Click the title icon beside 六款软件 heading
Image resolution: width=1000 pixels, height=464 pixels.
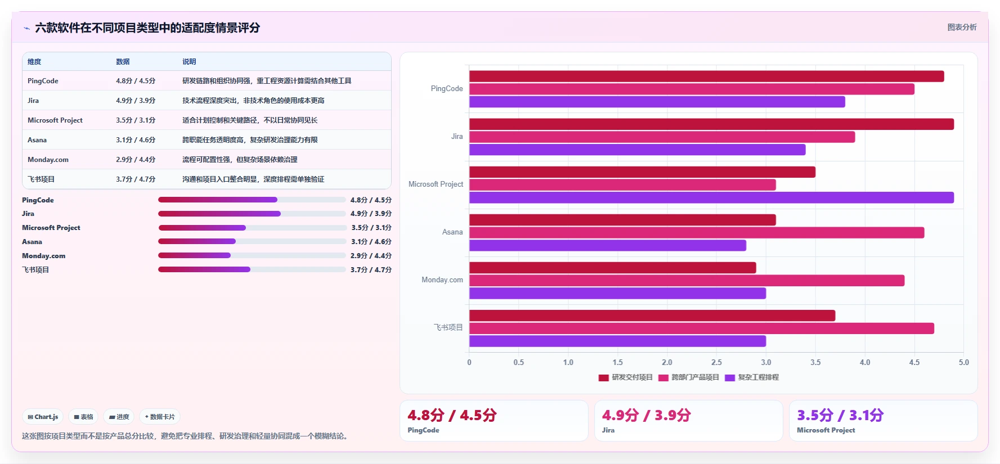tap(26, 28)
